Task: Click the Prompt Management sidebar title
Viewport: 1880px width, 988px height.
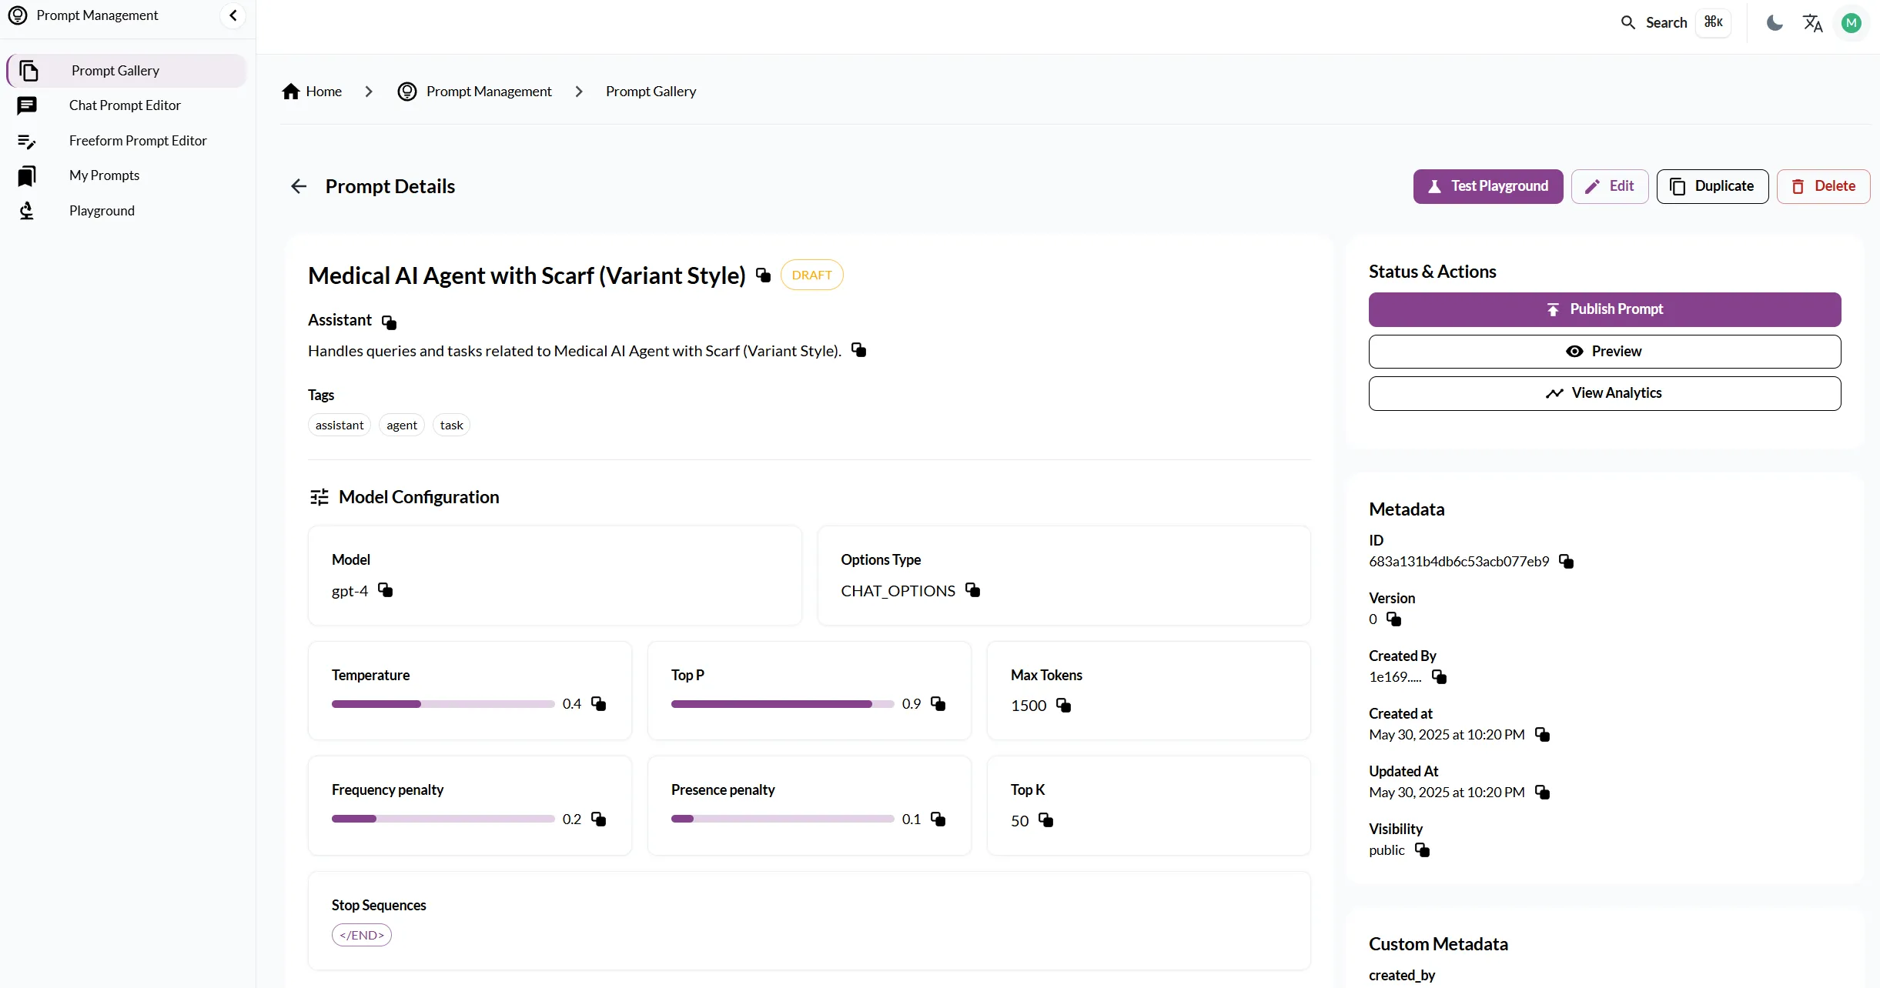Action: pos(97,15)
